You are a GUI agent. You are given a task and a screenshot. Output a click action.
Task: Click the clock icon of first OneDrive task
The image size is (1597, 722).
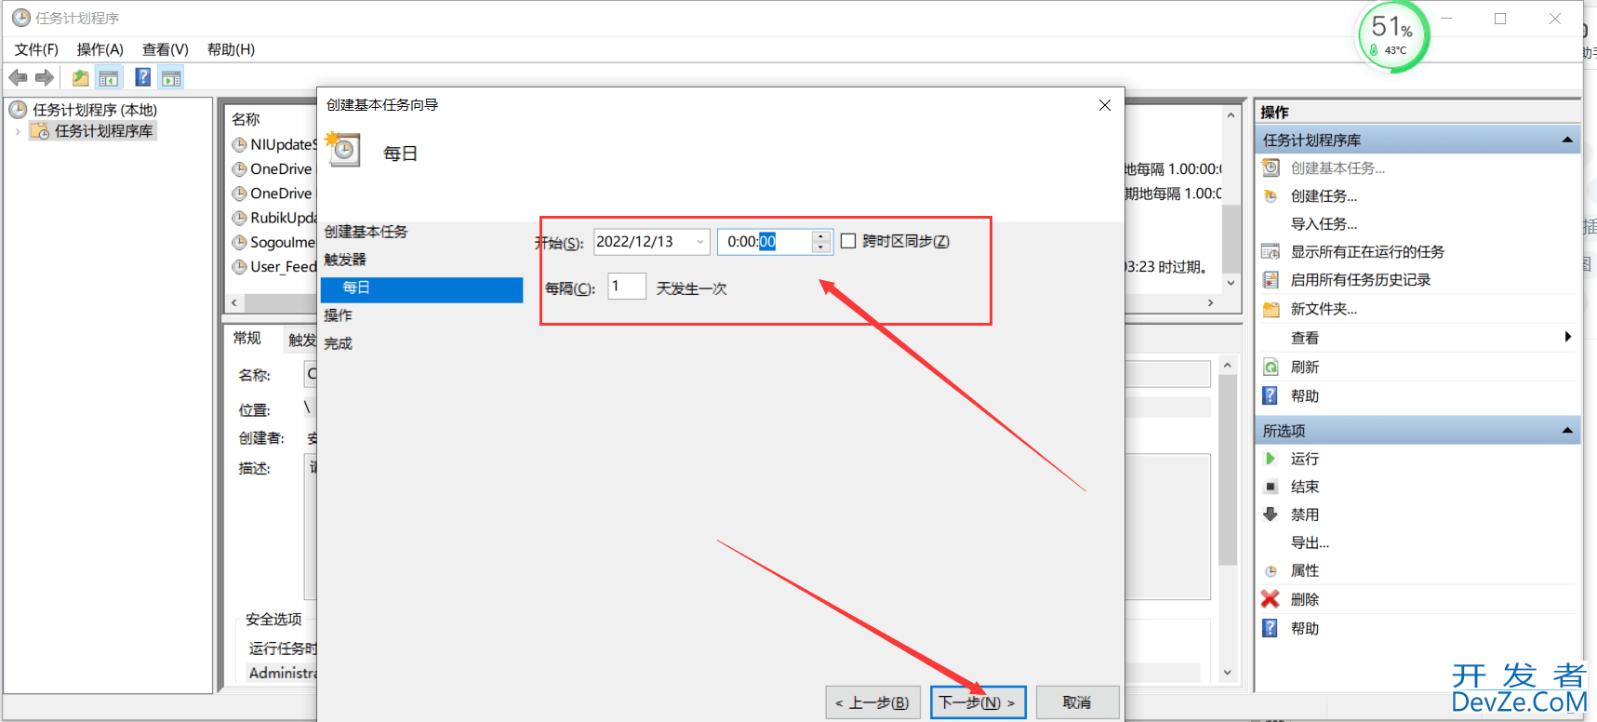(x=239, y=169)
